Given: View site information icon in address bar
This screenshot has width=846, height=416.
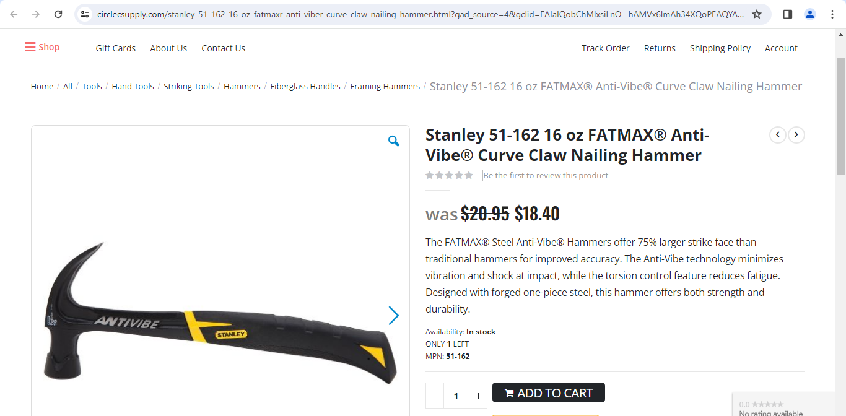Looking at the screenshot, I should tap(85, 14).
